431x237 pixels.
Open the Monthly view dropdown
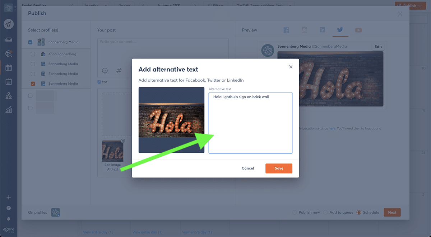click(x=97, y=5)
